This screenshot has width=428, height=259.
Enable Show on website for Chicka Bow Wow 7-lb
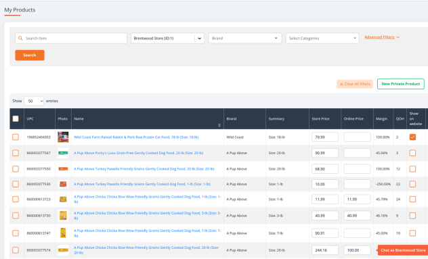pos(412,233)
